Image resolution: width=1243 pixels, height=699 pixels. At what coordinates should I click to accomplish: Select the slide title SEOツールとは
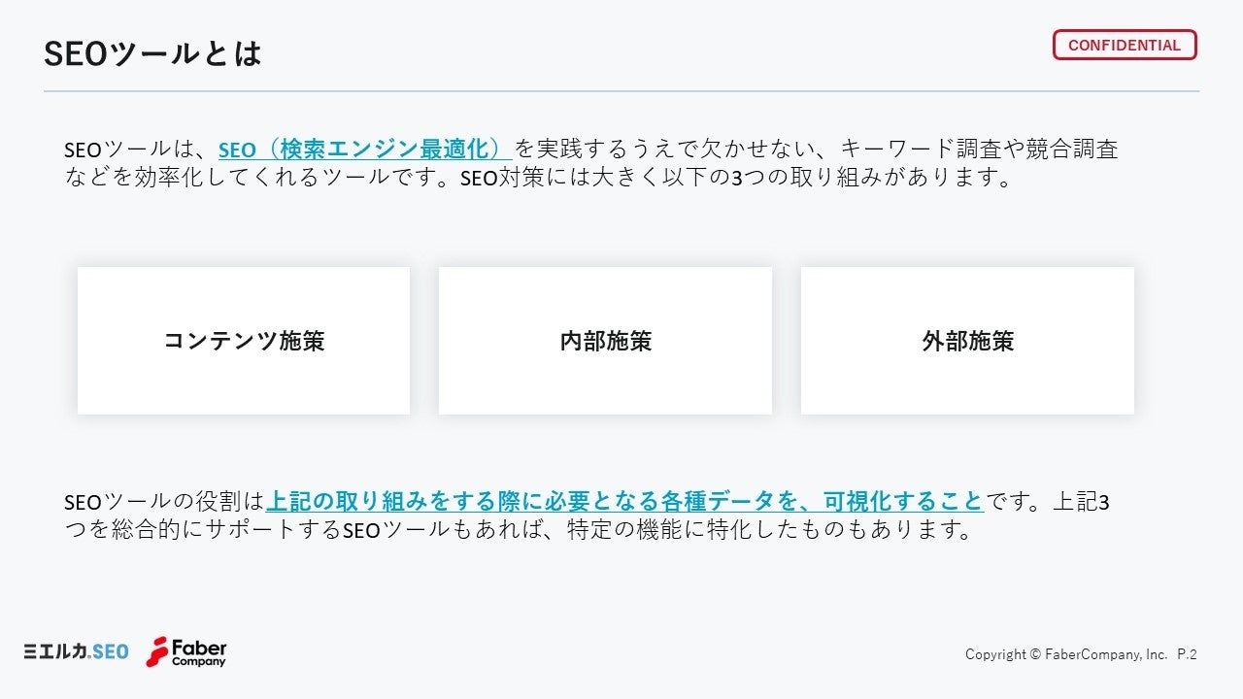pyautogui.click(x=153, y=53)
